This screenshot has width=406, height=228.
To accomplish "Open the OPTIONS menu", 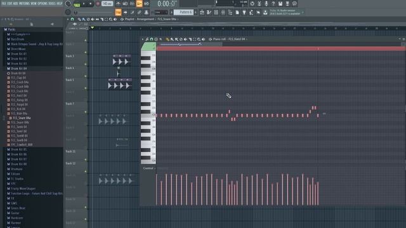I will (x=43, y=4).
